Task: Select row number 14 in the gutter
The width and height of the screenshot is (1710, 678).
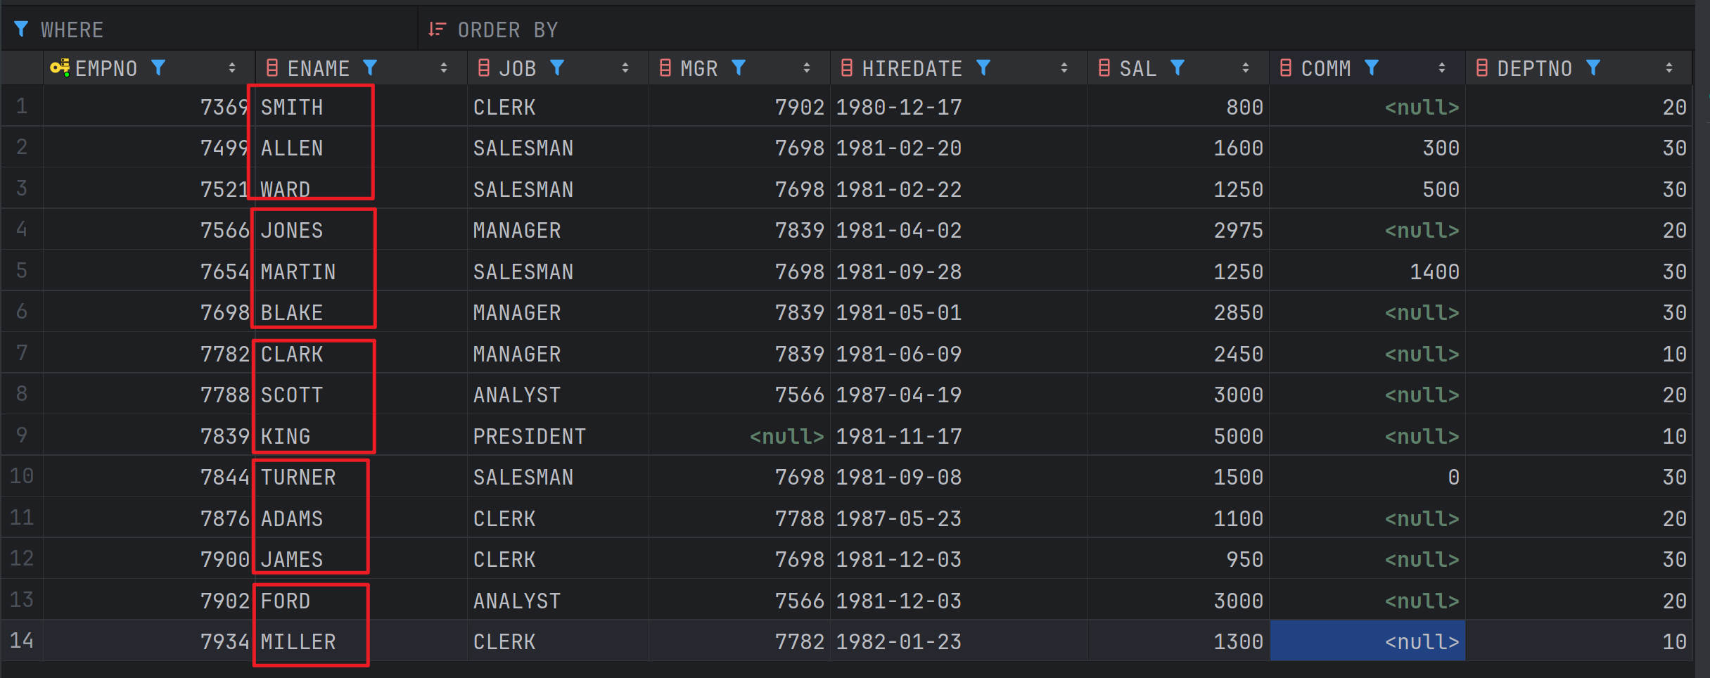Action: pyautogui.click(x=22, y=641)
